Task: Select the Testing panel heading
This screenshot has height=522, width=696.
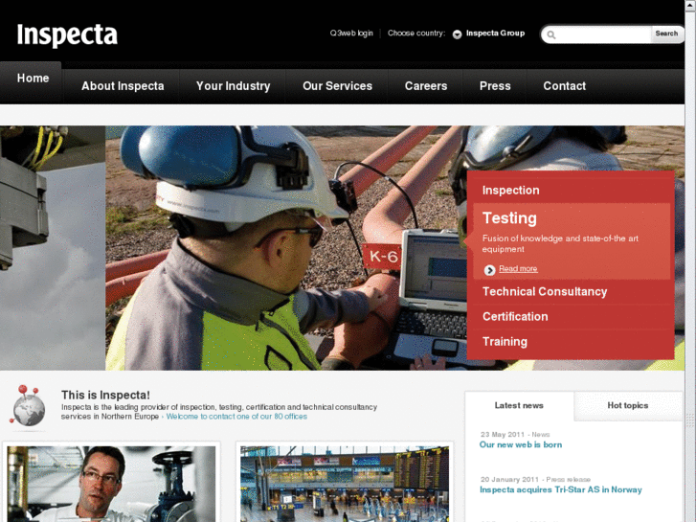Action: tap(509, 218)
